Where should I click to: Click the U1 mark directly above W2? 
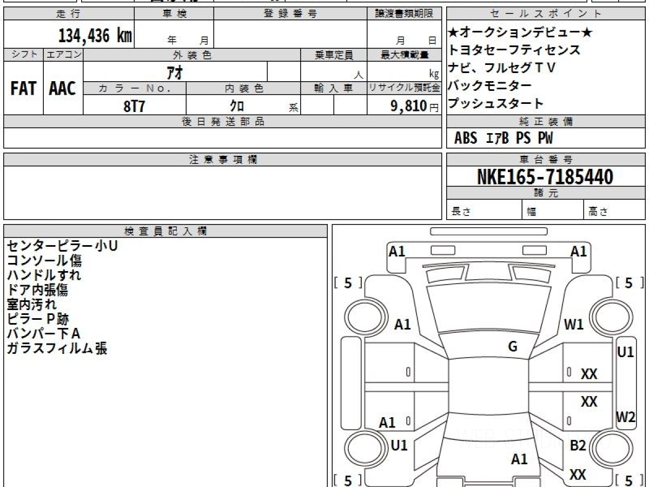pyautogui.click(x=626, y=352)
